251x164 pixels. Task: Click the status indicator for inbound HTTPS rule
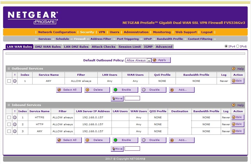15,117
